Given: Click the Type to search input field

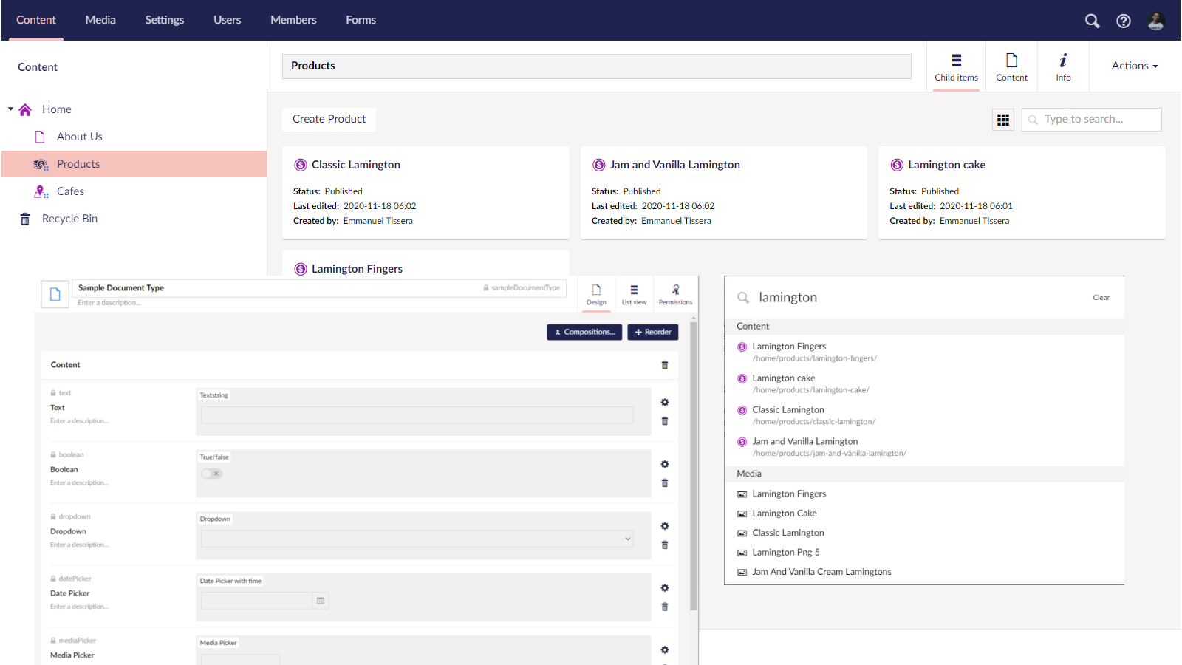Looking at the screenshot, I should (1091, 119).
